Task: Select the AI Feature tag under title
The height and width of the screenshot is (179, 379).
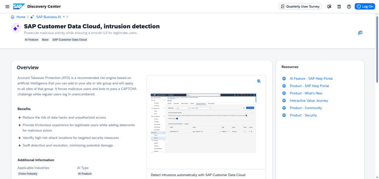Action: 31,39
